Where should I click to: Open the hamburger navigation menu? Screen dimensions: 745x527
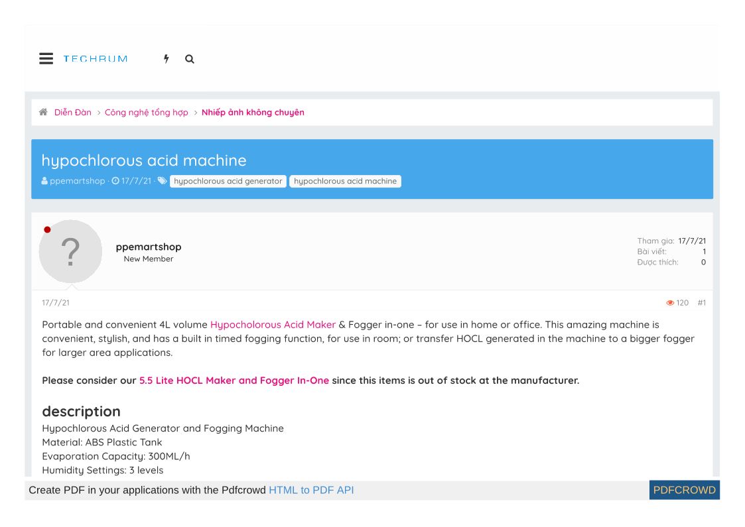pyautogui.click(x=46, y=59)
